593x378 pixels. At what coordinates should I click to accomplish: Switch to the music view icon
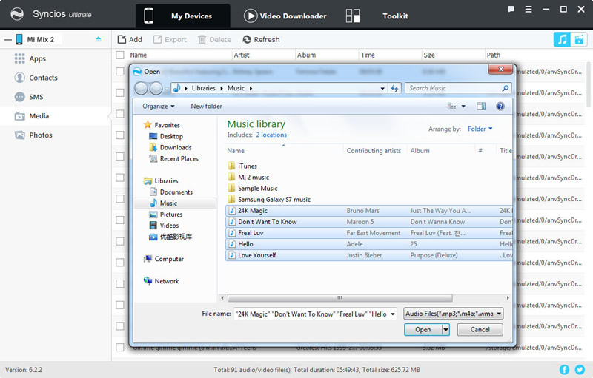tap(562, 39)
